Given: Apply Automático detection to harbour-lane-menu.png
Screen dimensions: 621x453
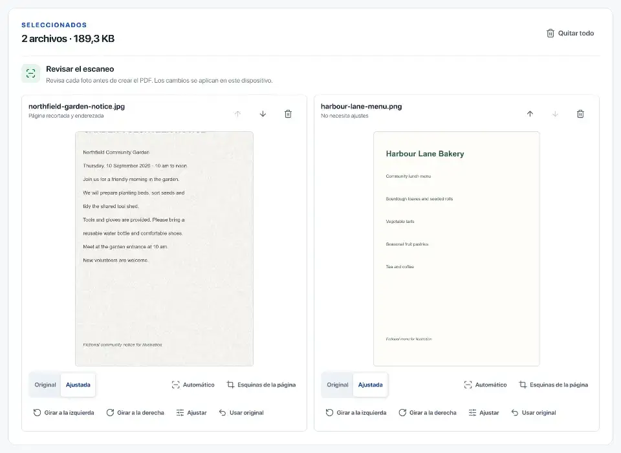Looking at the screenshot, I should [486, 385].
